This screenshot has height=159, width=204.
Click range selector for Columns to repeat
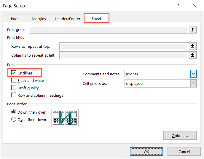tap(192, 55)
